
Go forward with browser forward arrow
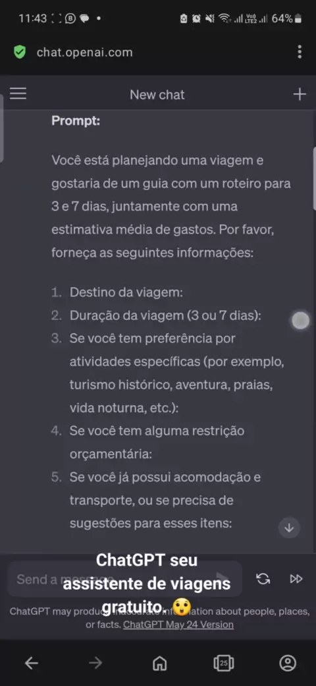tap(95, 664)
